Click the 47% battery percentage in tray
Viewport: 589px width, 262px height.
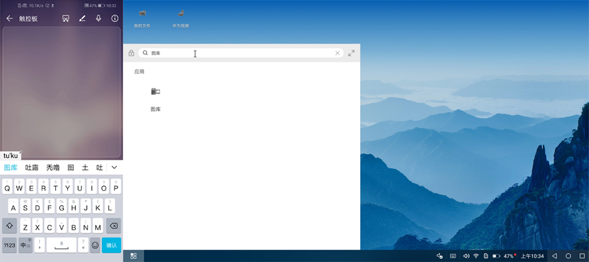coord(508,256)
